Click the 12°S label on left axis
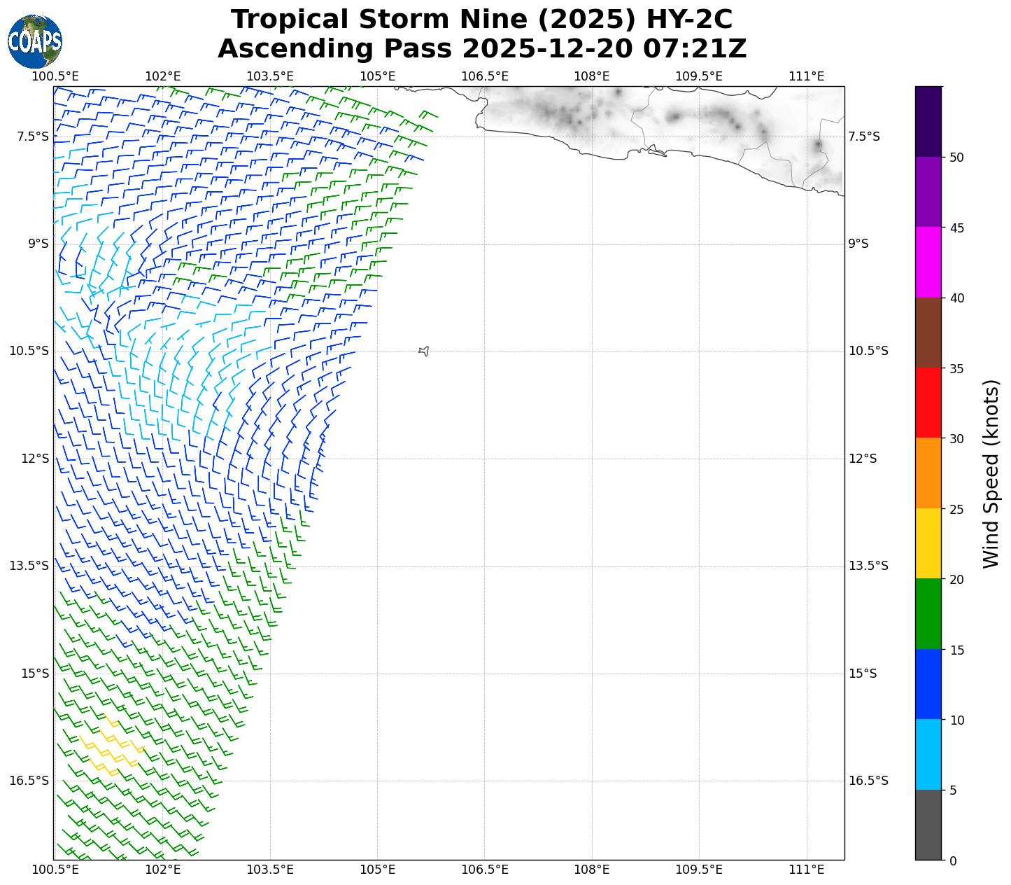The image size is (1011, 885). pyautogui.click(x=35, y=459)
